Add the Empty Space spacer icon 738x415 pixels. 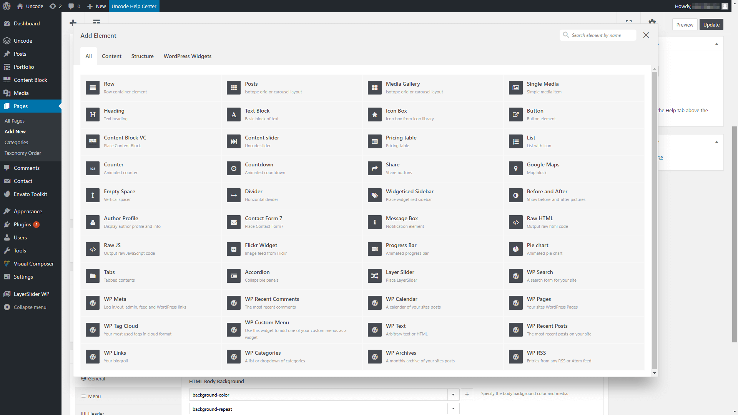(93, 195)
